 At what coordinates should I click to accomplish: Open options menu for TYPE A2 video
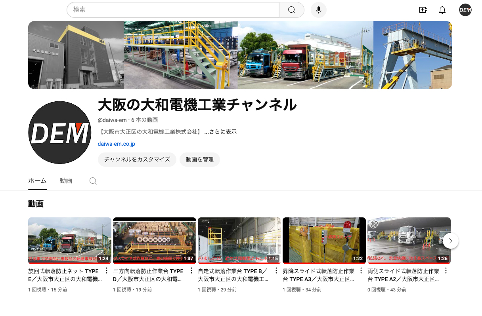click(446, 271)
